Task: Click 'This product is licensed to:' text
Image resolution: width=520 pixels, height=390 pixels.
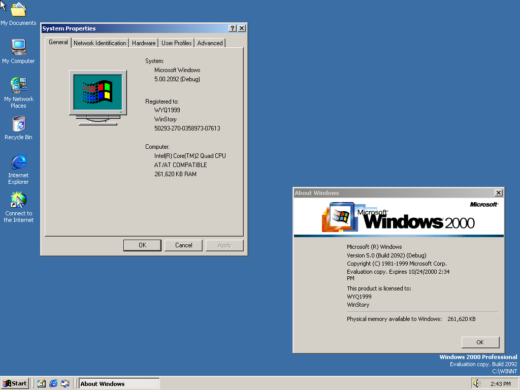Action: coord(379,288)
